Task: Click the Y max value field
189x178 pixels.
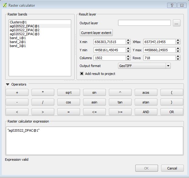Action: point(159,50)
